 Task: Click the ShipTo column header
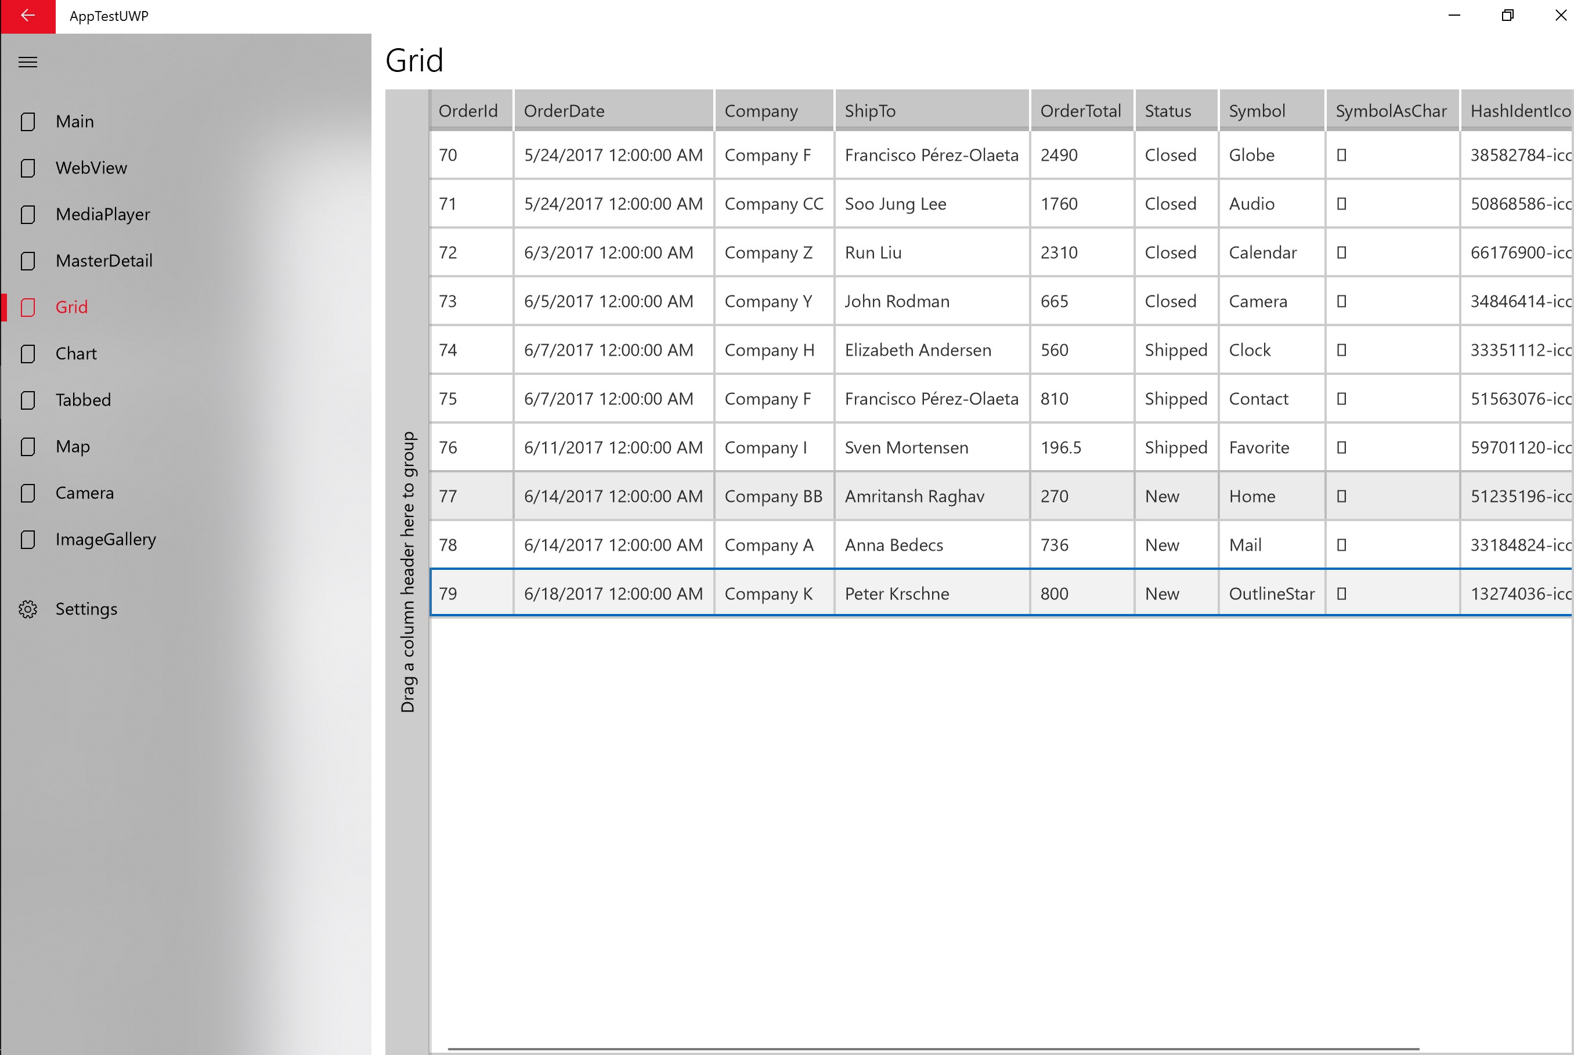931,111
